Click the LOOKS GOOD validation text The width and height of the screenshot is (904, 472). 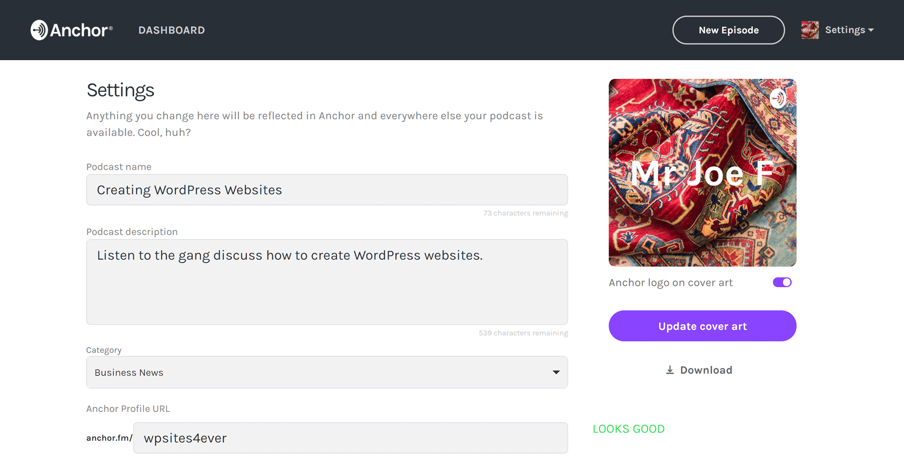(628, 429)
